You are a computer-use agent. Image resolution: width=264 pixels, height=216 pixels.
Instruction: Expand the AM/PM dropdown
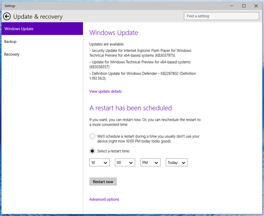pyautogui.click(x=150, y=163)
